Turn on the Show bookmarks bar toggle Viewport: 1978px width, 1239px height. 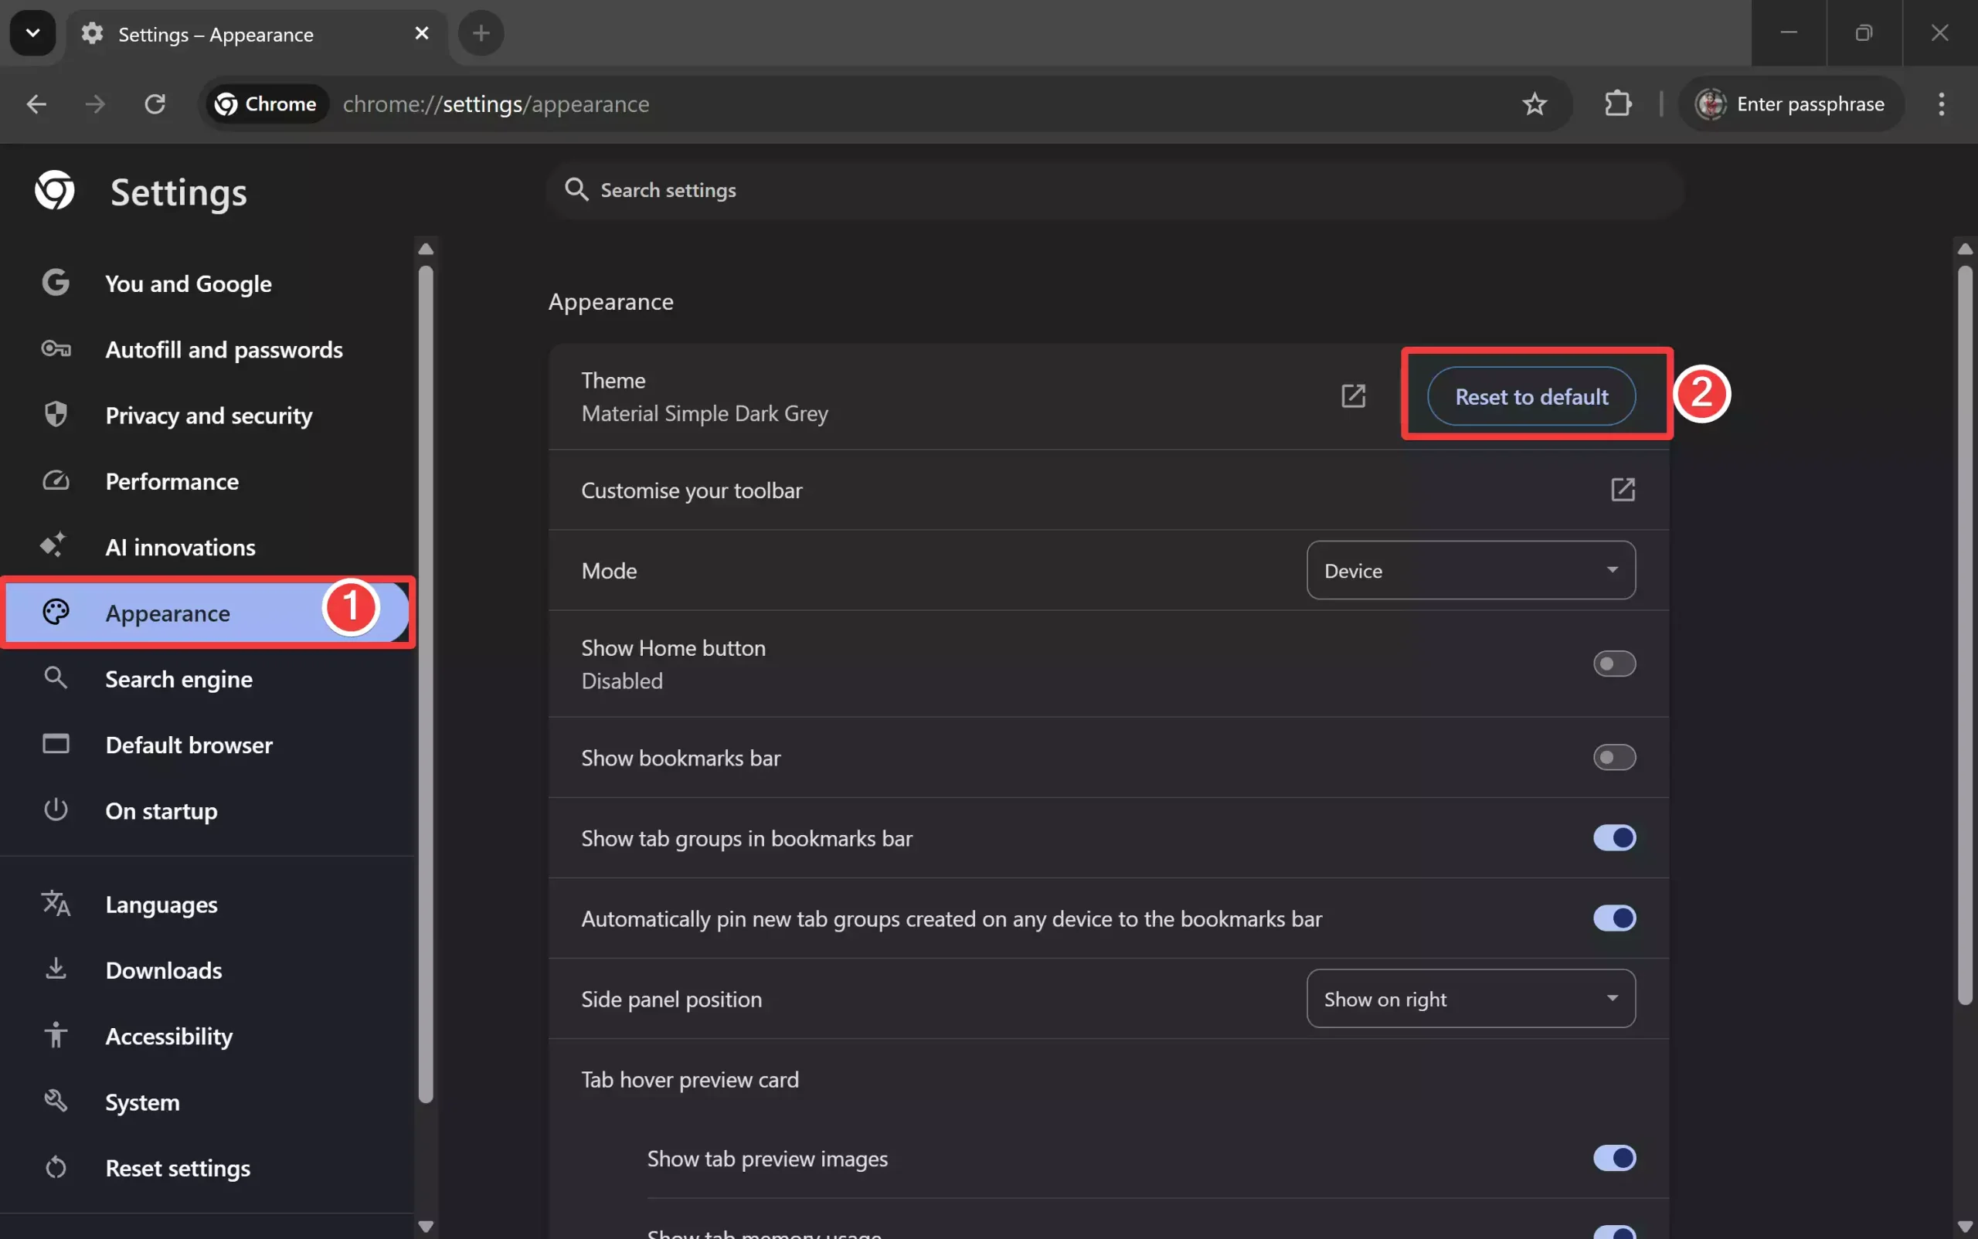pos(1614,756)
